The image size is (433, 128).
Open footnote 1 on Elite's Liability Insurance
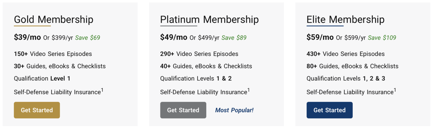[395, 90]
